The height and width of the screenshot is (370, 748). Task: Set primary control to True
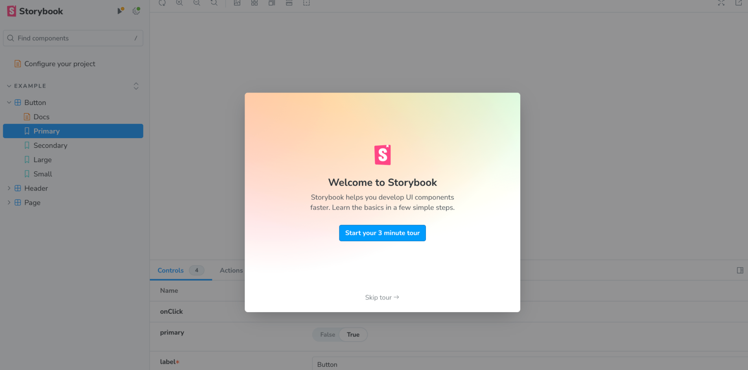(x=353, y=335)
